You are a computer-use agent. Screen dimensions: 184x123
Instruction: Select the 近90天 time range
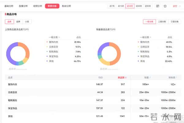(x=148, y=6)
